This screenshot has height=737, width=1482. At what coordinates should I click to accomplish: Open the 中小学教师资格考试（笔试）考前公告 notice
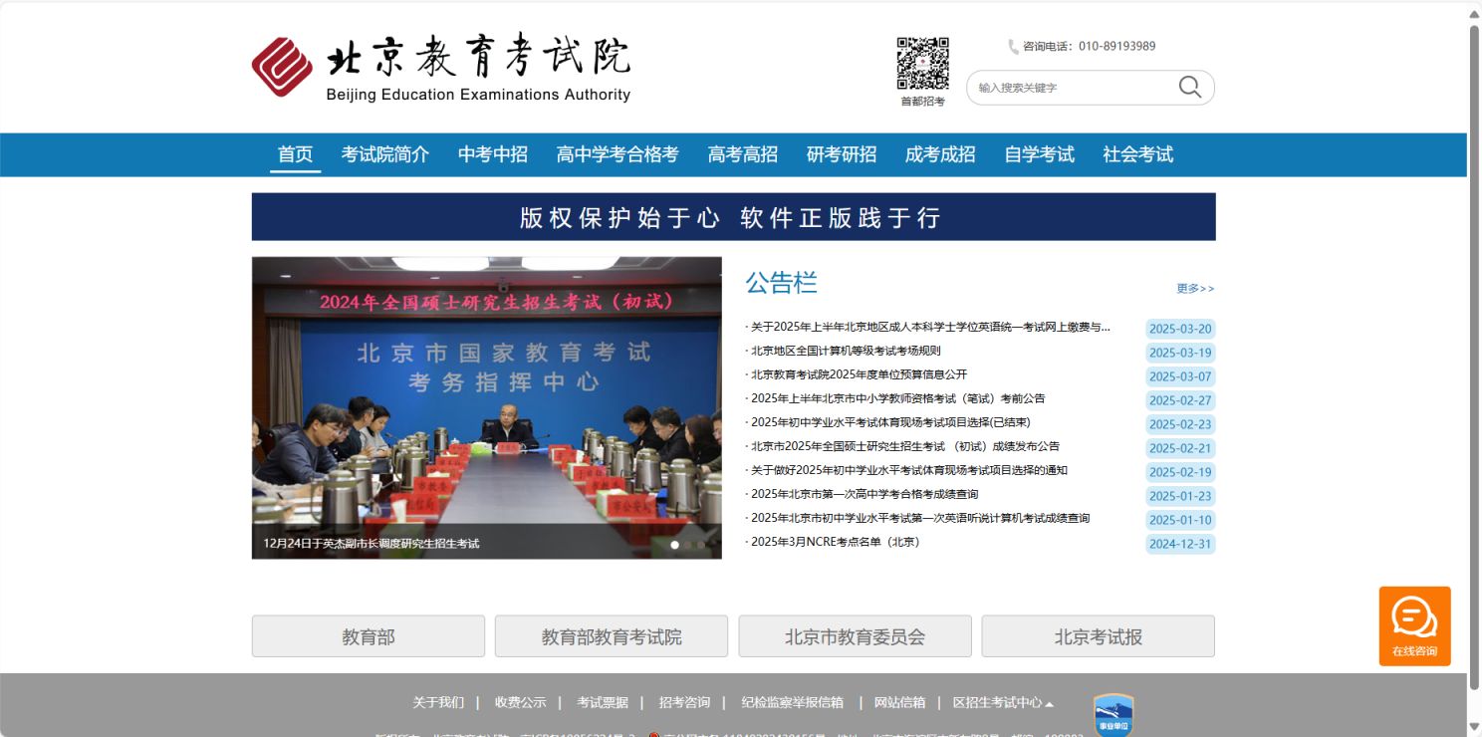tap(897, 398)
